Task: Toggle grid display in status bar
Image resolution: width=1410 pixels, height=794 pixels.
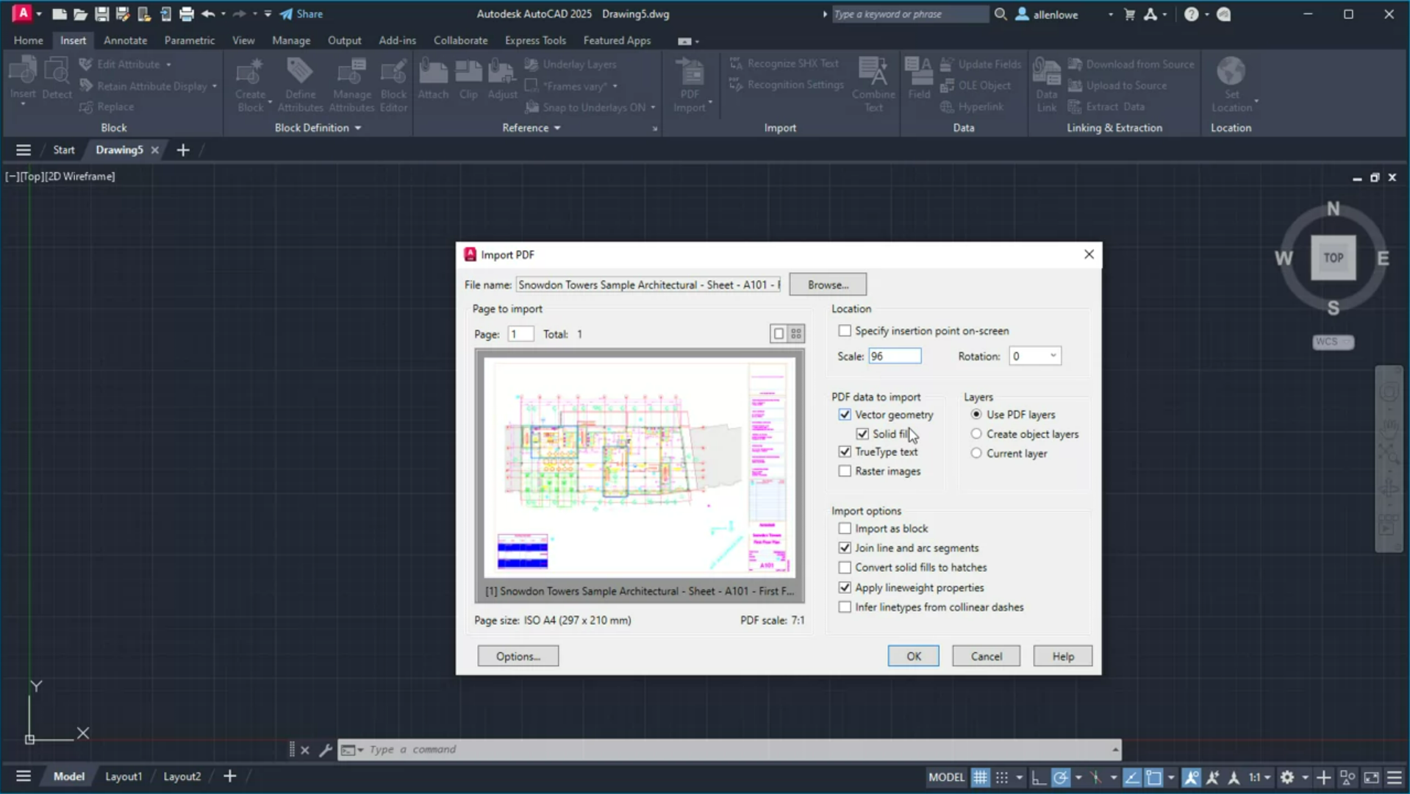Action: pos(980,777)
